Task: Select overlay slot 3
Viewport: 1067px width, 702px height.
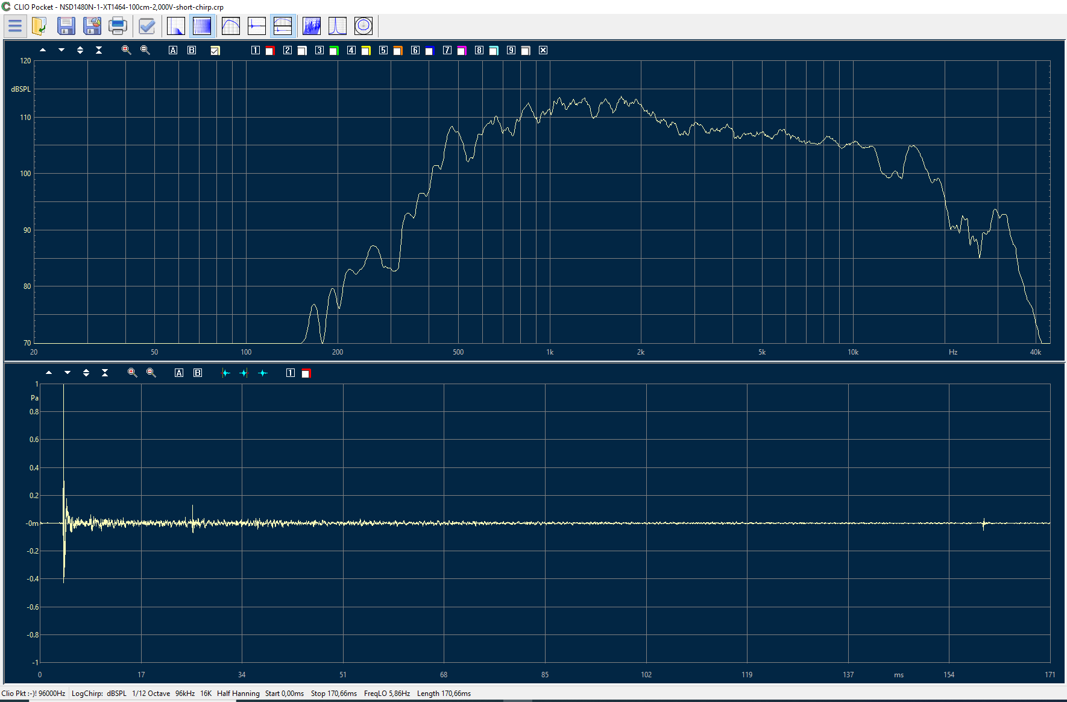Action: click(x=319, y=50)
